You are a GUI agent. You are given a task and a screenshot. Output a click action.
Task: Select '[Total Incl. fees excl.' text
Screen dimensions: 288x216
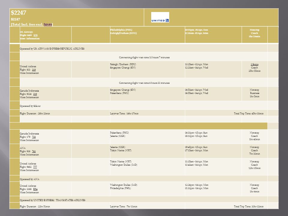click(x=27, y=24)
